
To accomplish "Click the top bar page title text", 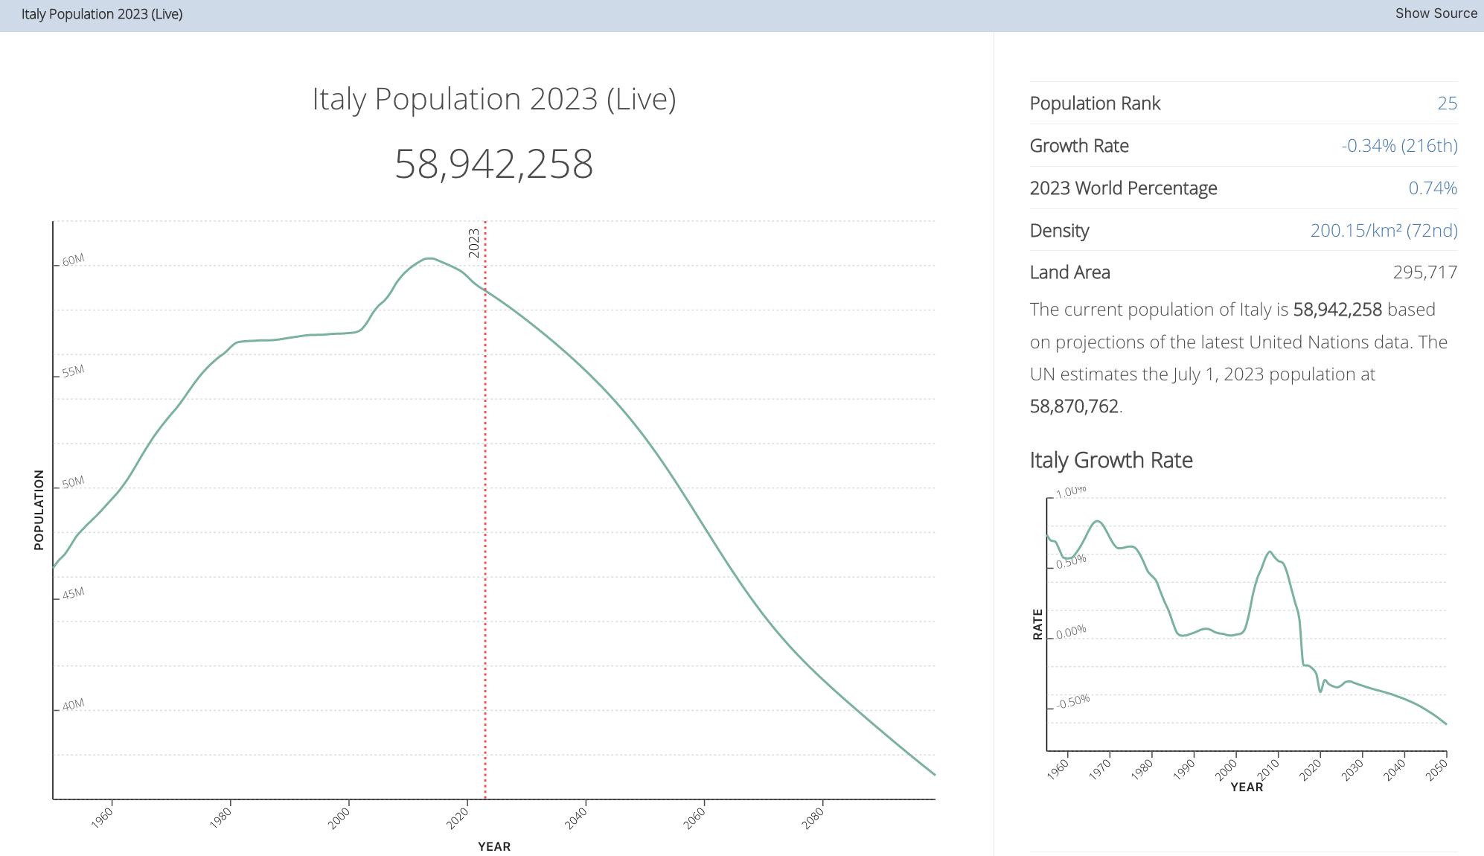I will coord(102,14).
